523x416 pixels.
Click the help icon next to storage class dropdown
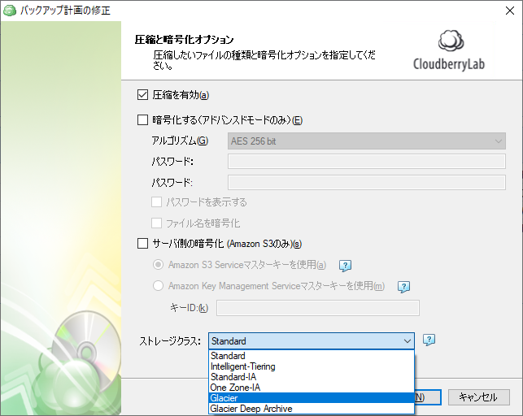429,340
